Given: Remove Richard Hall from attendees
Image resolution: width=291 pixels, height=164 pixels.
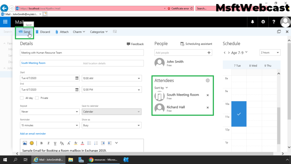Looking at the screenshot, I should [x=208, y=107].
